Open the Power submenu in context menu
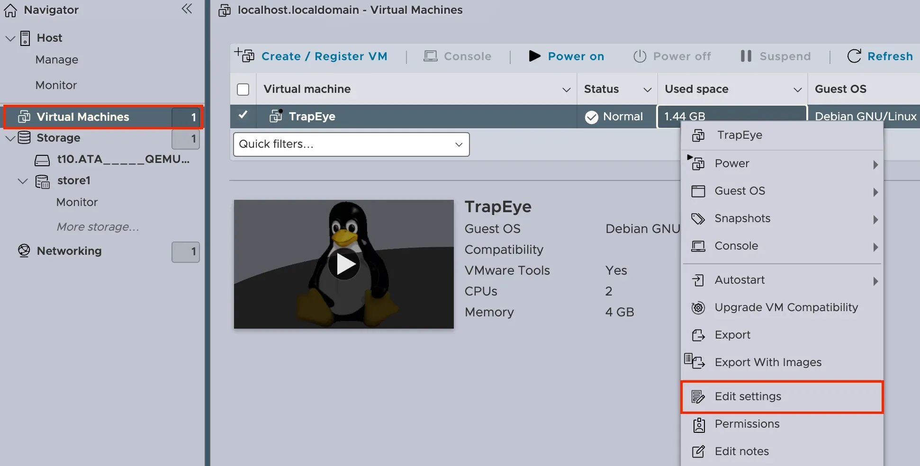The height and width of the screenshot is (466, 920). [782, 163]
